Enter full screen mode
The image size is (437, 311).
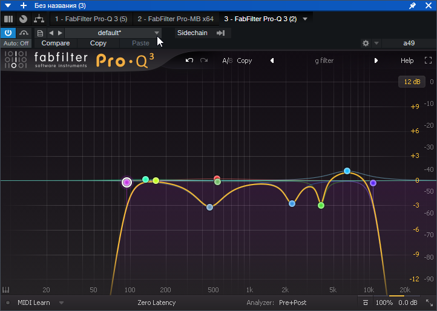click(428, 61)
